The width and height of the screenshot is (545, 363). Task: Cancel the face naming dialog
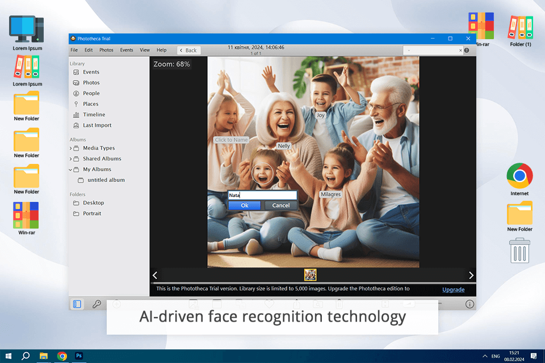281,205
